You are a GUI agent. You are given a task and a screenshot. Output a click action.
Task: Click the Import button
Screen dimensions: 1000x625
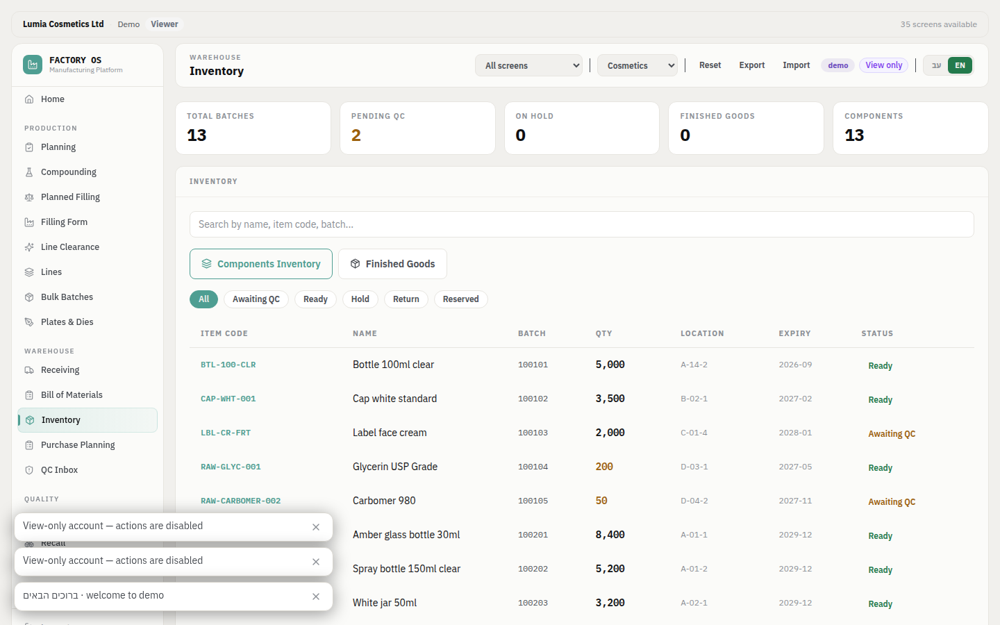[x=797, y=65]
